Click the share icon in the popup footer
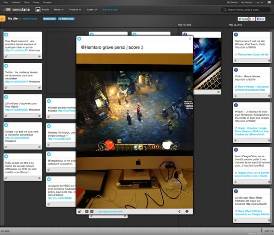Viewport: 274px width, 235px height. (x=179, y=211)
